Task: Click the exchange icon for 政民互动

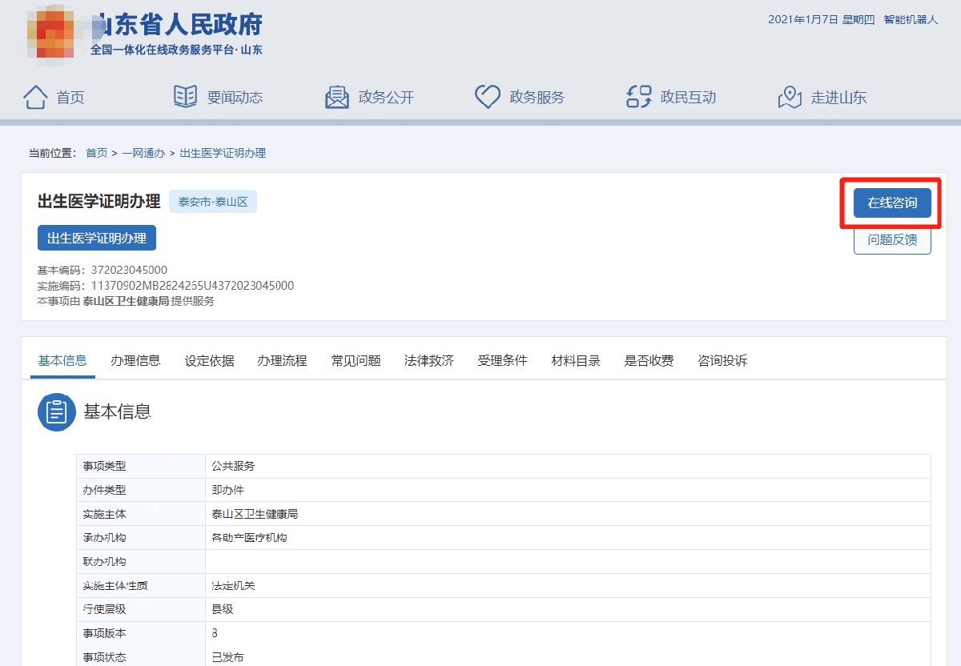Action: [638, 97]
